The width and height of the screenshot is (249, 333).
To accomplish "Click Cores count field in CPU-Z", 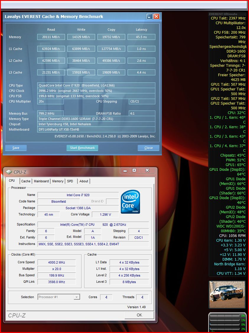I will pyautogui.click(x=106, y=297).
